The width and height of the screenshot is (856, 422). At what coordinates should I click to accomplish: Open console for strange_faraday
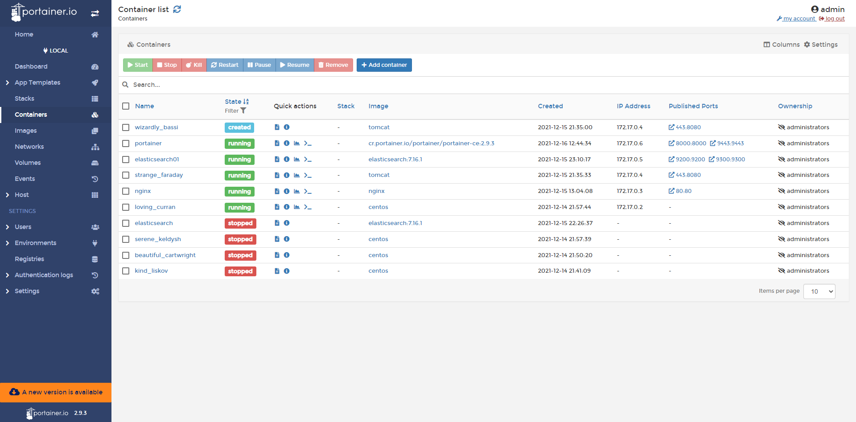[308, 175]
